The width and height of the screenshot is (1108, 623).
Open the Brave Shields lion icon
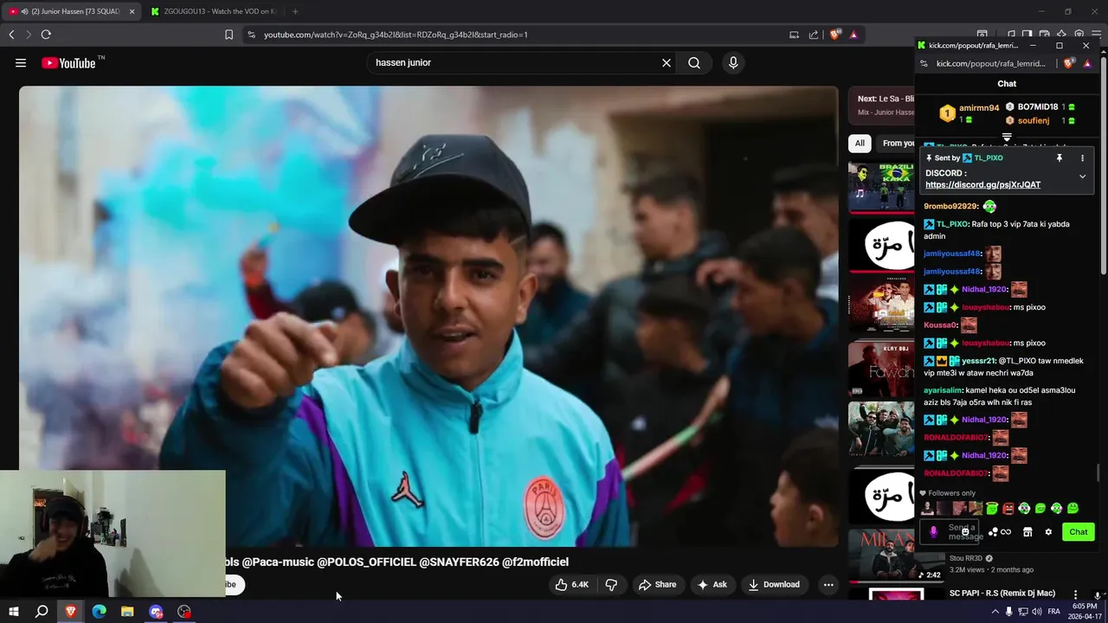835,35
